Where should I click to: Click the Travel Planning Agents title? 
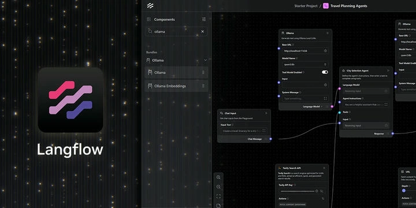(348, 6)
